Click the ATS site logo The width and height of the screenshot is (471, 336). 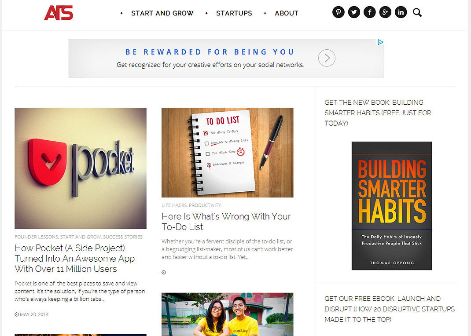59,13
